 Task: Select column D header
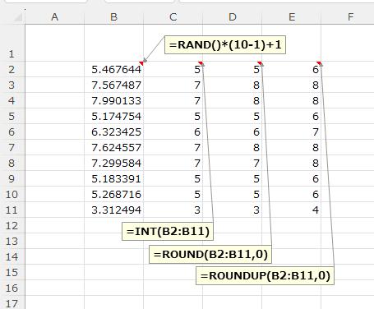pyautogui.click(x=233, y=17)
